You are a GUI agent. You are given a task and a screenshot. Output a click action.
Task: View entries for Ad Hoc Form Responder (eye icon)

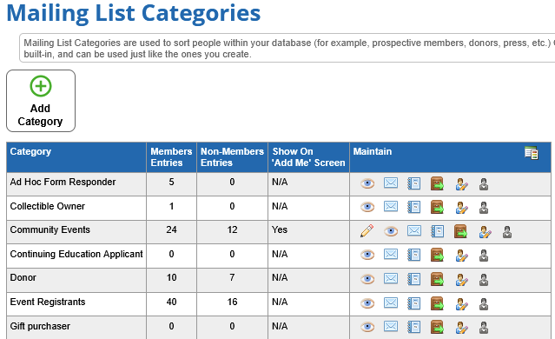367,184
